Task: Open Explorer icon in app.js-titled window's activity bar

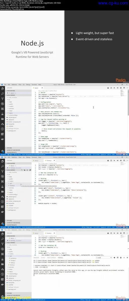Action: pyautogui.click(x=2, y=88)
